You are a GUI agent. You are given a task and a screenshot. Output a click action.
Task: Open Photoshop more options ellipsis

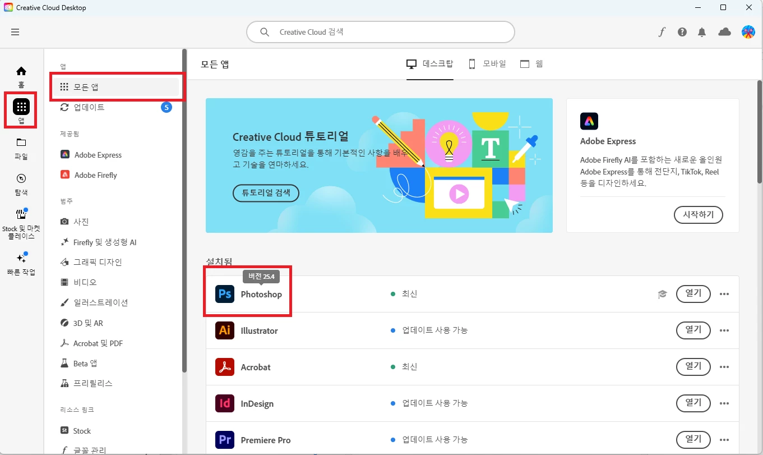[x=724, y=294]
